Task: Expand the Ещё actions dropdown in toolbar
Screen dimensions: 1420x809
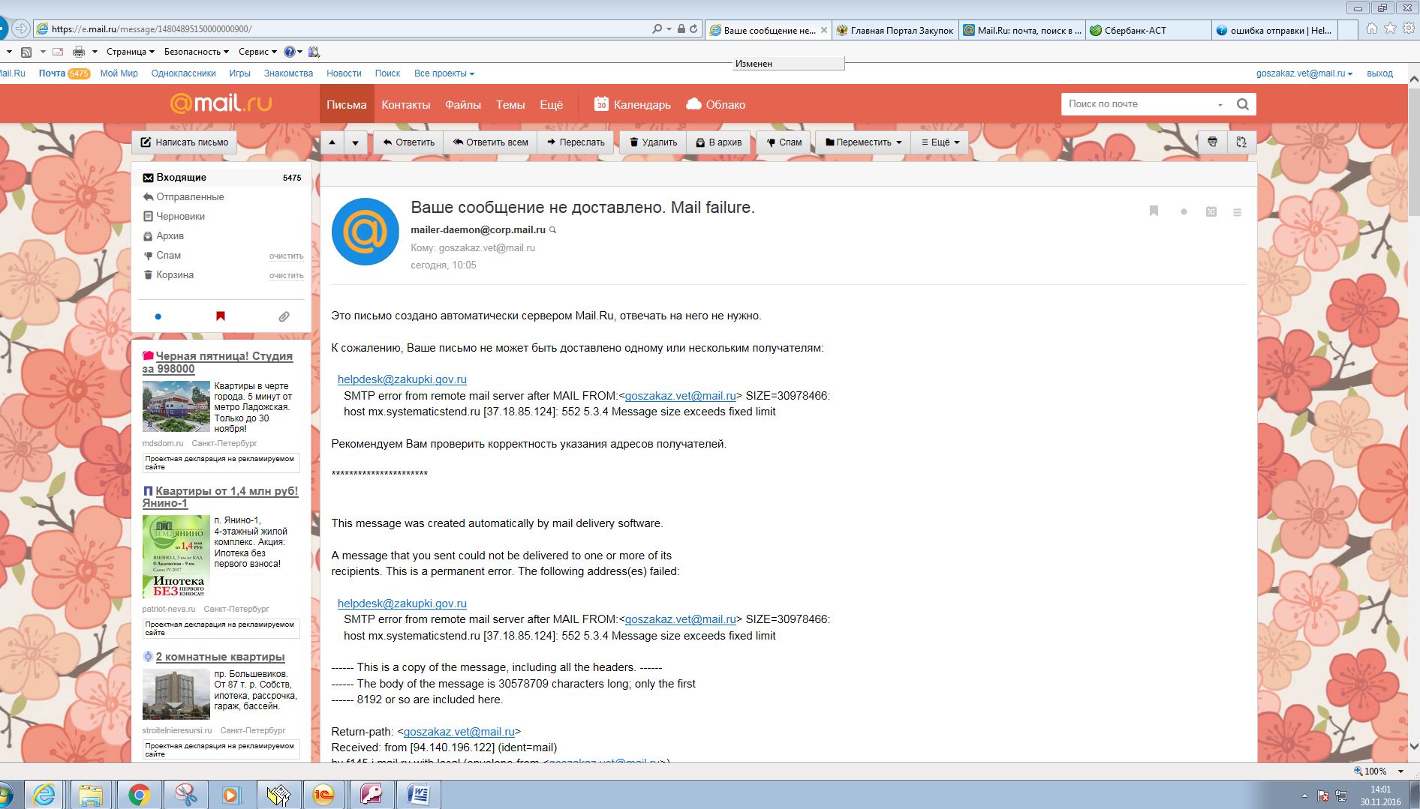Action: tap(940, 142)
